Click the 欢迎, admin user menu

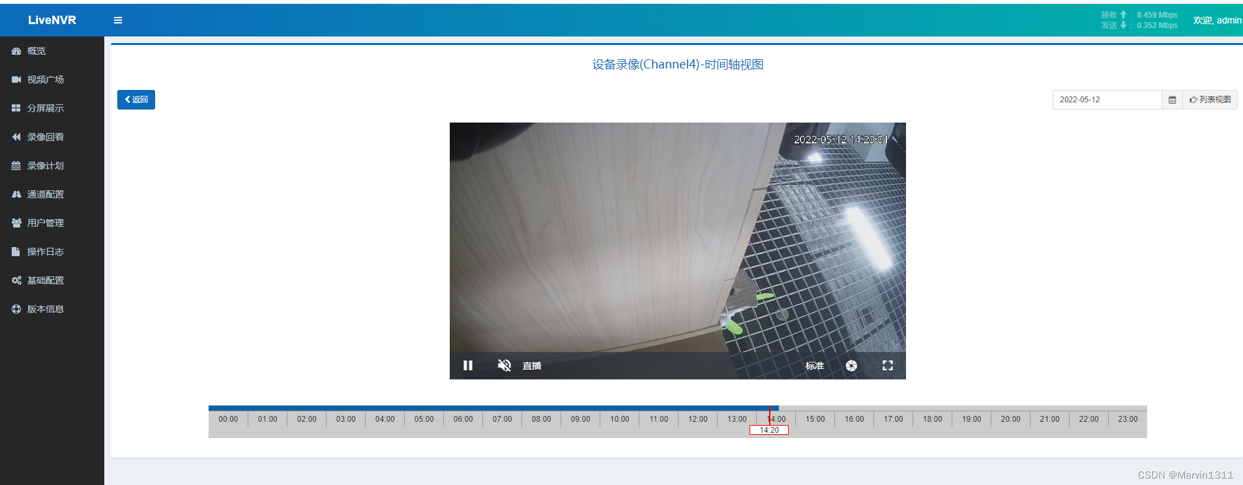(x=1217, y=20)
